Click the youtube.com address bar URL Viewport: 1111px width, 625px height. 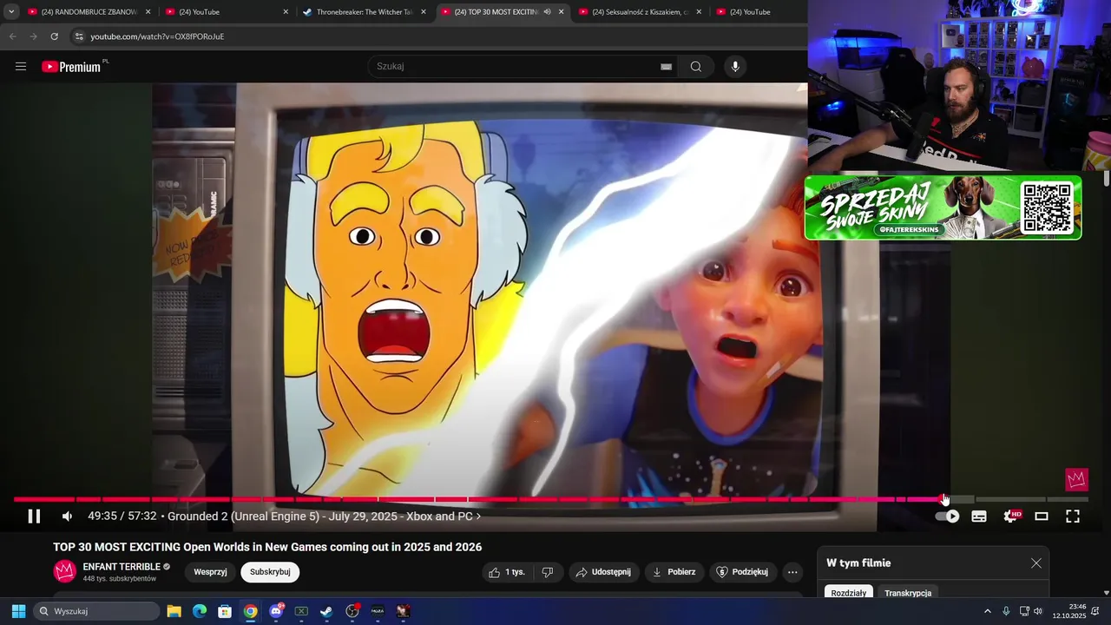point(157,36)
